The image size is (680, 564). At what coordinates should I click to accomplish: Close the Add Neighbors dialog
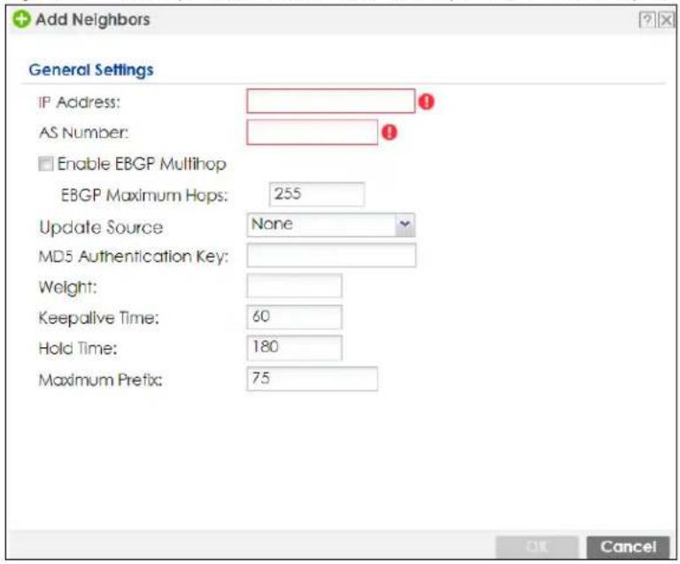pos(666,20)
